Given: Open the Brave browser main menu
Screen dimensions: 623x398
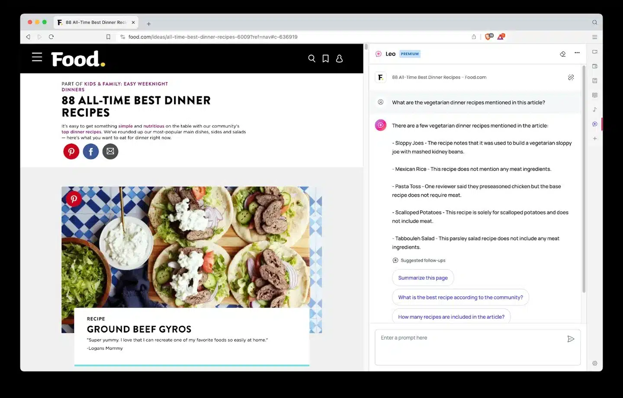Looking at the screenshot, I should point(595,37).
